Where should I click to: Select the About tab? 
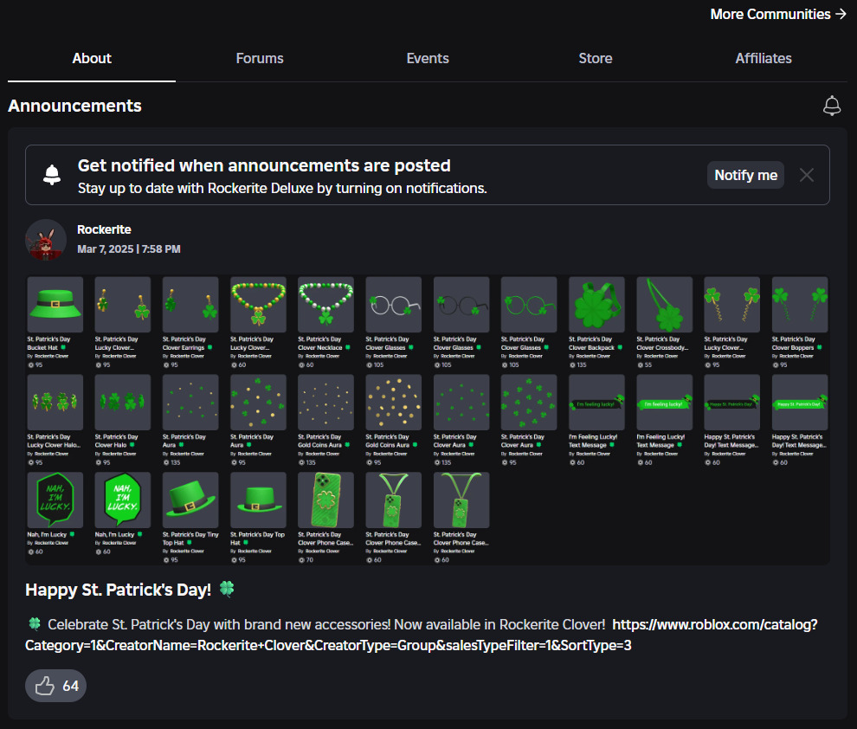92,58
